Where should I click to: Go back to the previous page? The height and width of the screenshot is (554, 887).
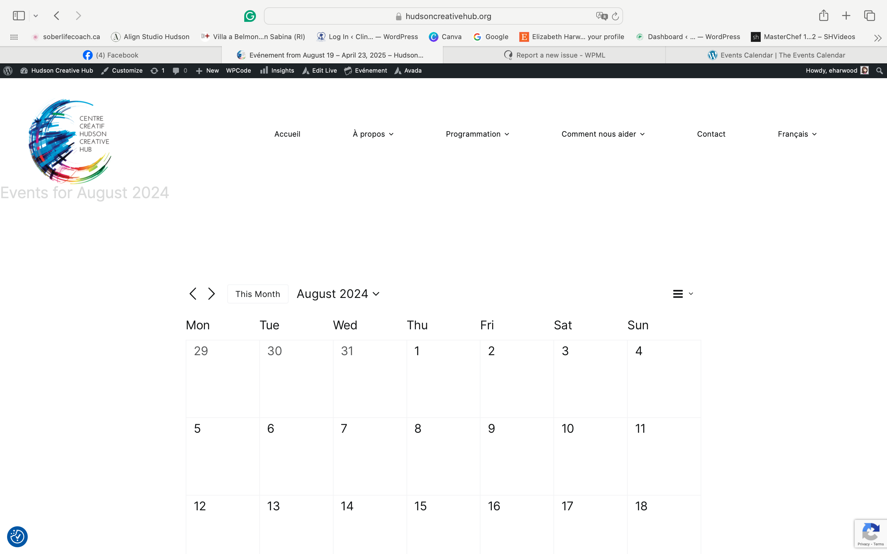click(x=56, y=16)
